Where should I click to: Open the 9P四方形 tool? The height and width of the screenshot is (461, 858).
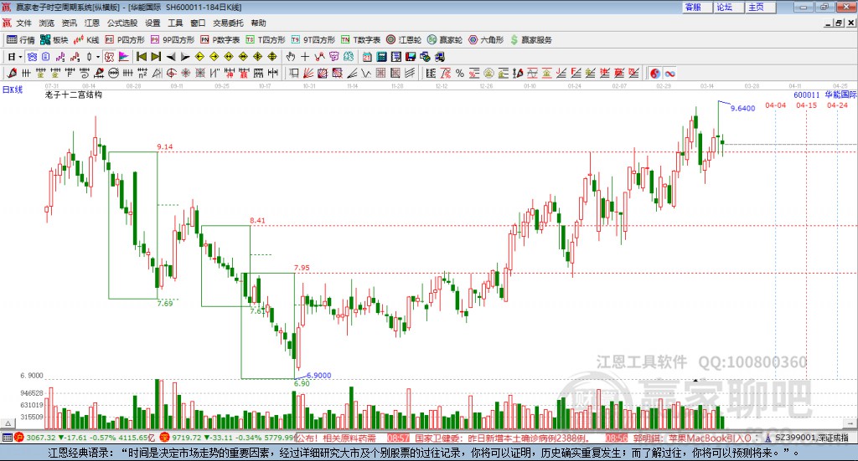173,40
